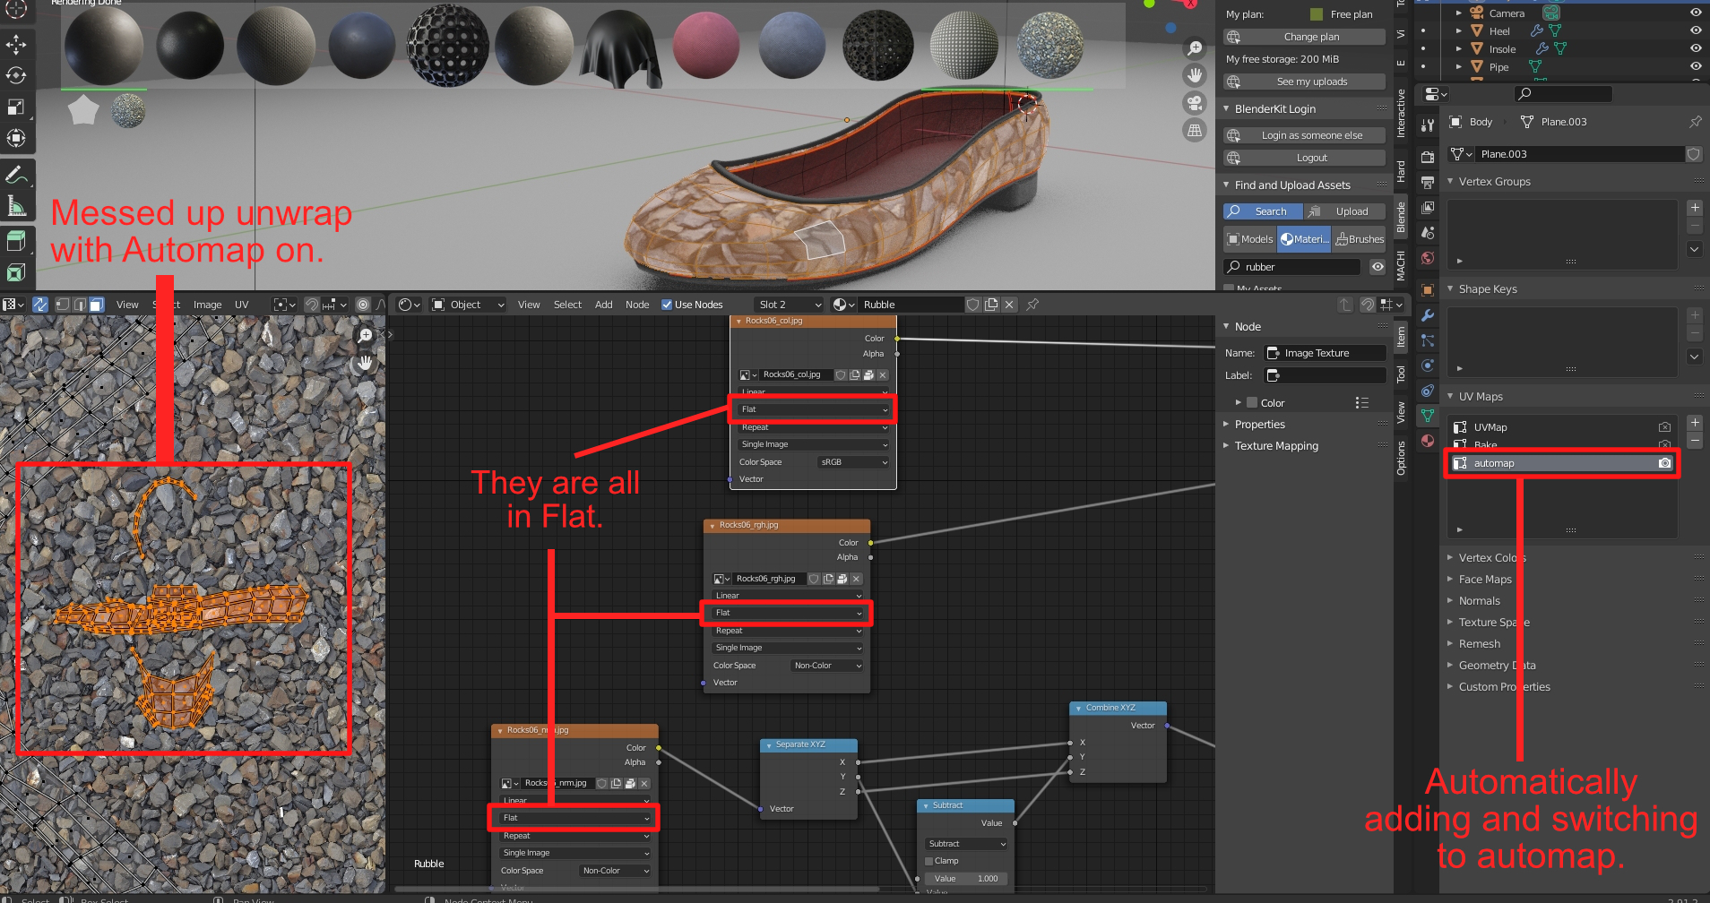
Task: Enable the Use Nodes checkbox
Action: 667,305
